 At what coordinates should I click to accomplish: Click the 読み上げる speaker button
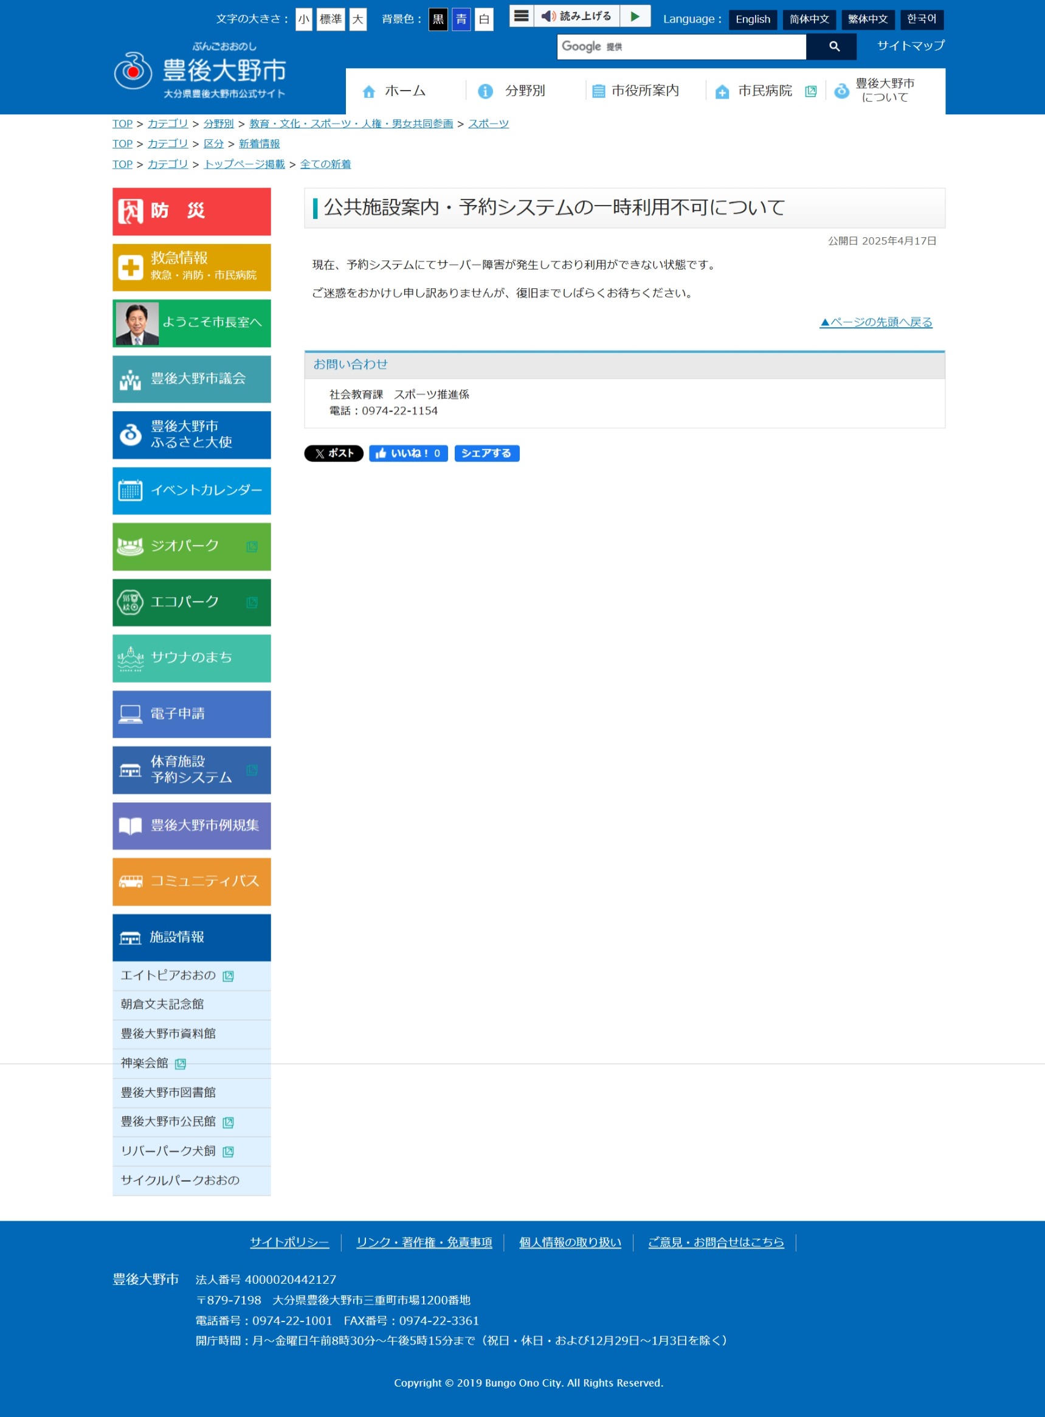point(576,16)
